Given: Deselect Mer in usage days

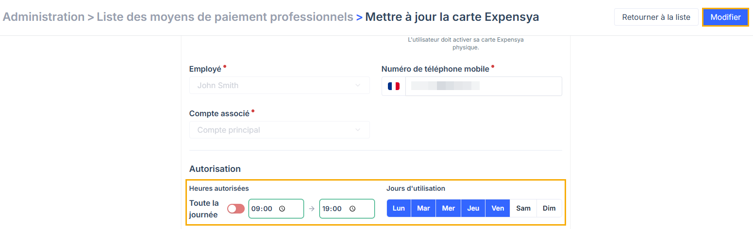Looking at the screenshot, I should pos(448,209).
